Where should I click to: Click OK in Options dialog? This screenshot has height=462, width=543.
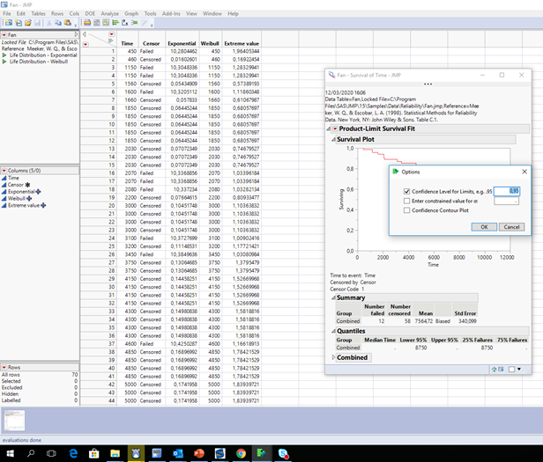click(484, 227)
